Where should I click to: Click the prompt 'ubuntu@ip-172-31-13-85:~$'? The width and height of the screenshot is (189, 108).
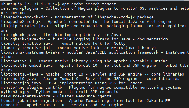coord(30,4)
